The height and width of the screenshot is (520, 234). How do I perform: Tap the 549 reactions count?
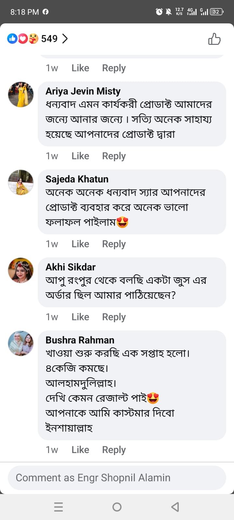click(49, 39)
